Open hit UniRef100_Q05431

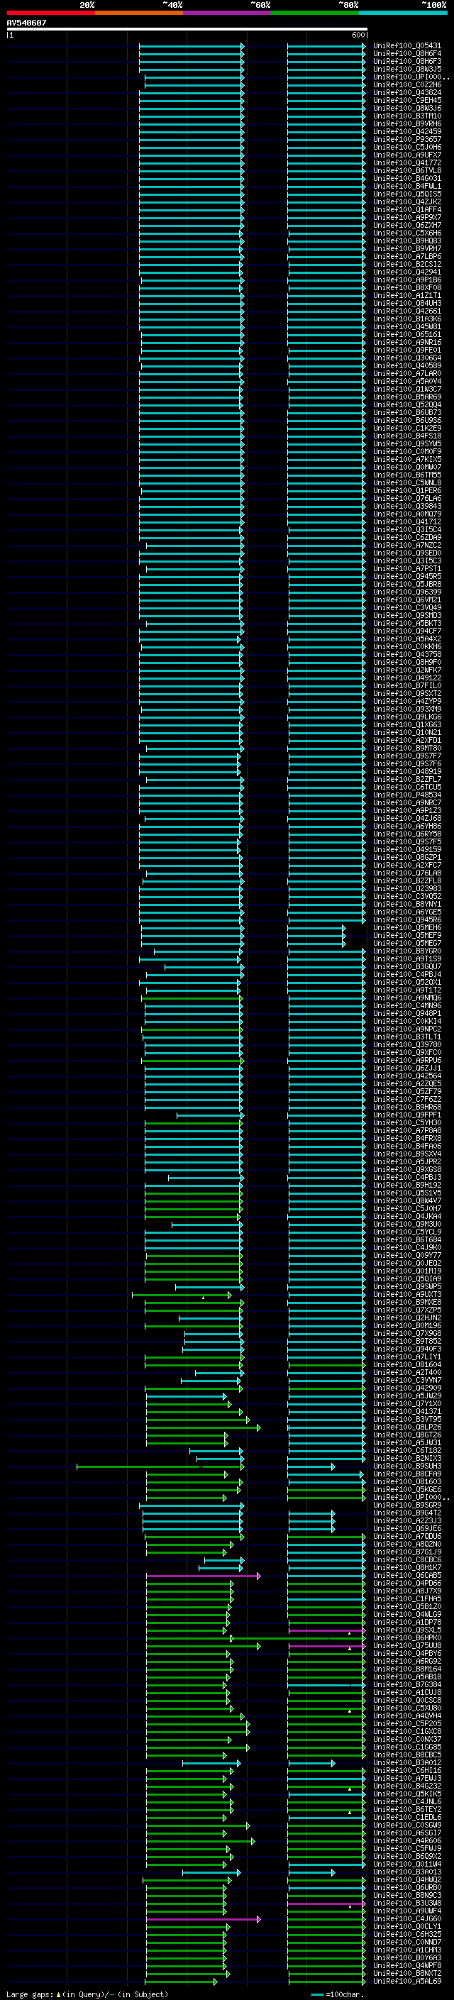pos(407,46)
